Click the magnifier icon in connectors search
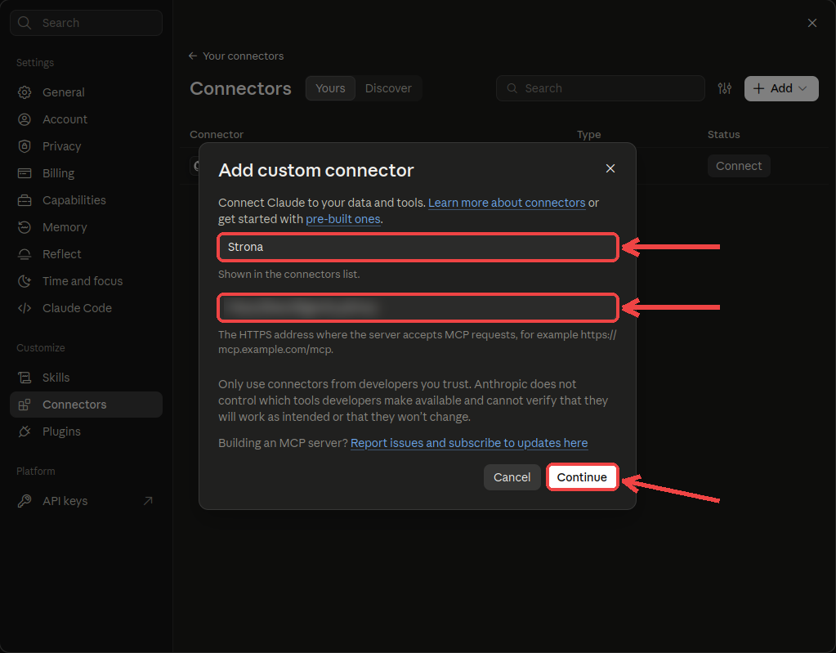836x653 pixels. (512, 88)
